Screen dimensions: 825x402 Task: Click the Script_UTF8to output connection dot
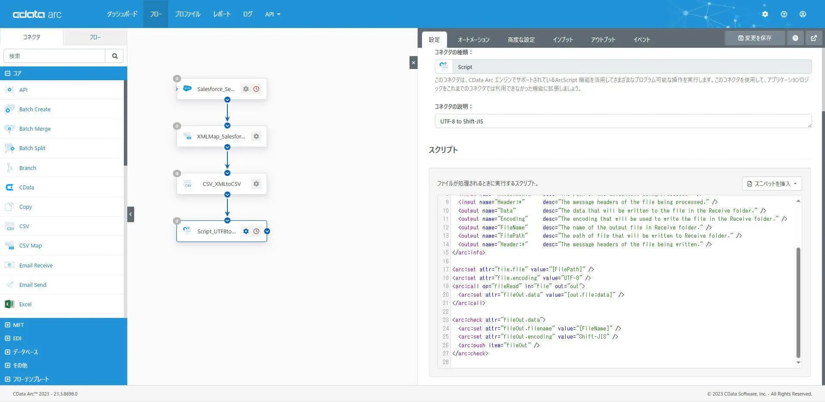click(x=267, y=231)
